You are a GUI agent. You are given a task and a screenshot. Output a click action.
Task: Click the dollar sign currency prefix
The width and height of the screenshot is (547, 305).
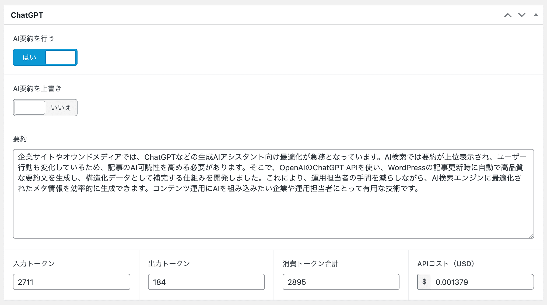pos(424,282)
